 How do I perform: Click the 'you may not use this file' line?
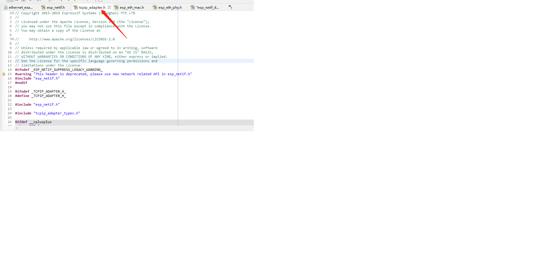tap(83, 26)
